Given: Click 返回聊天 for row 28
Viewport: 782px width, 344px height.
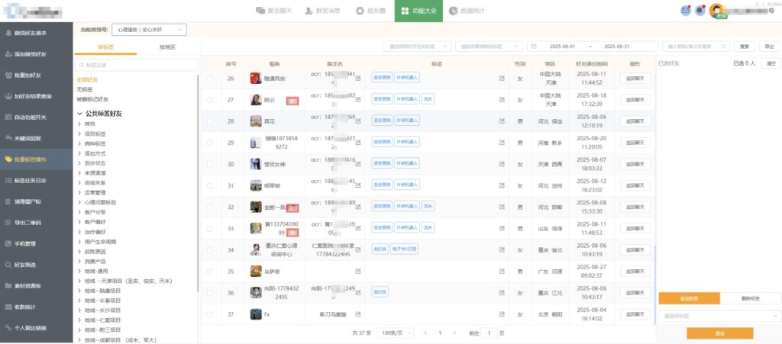Looking at the screenshot, I should [635, 121].
